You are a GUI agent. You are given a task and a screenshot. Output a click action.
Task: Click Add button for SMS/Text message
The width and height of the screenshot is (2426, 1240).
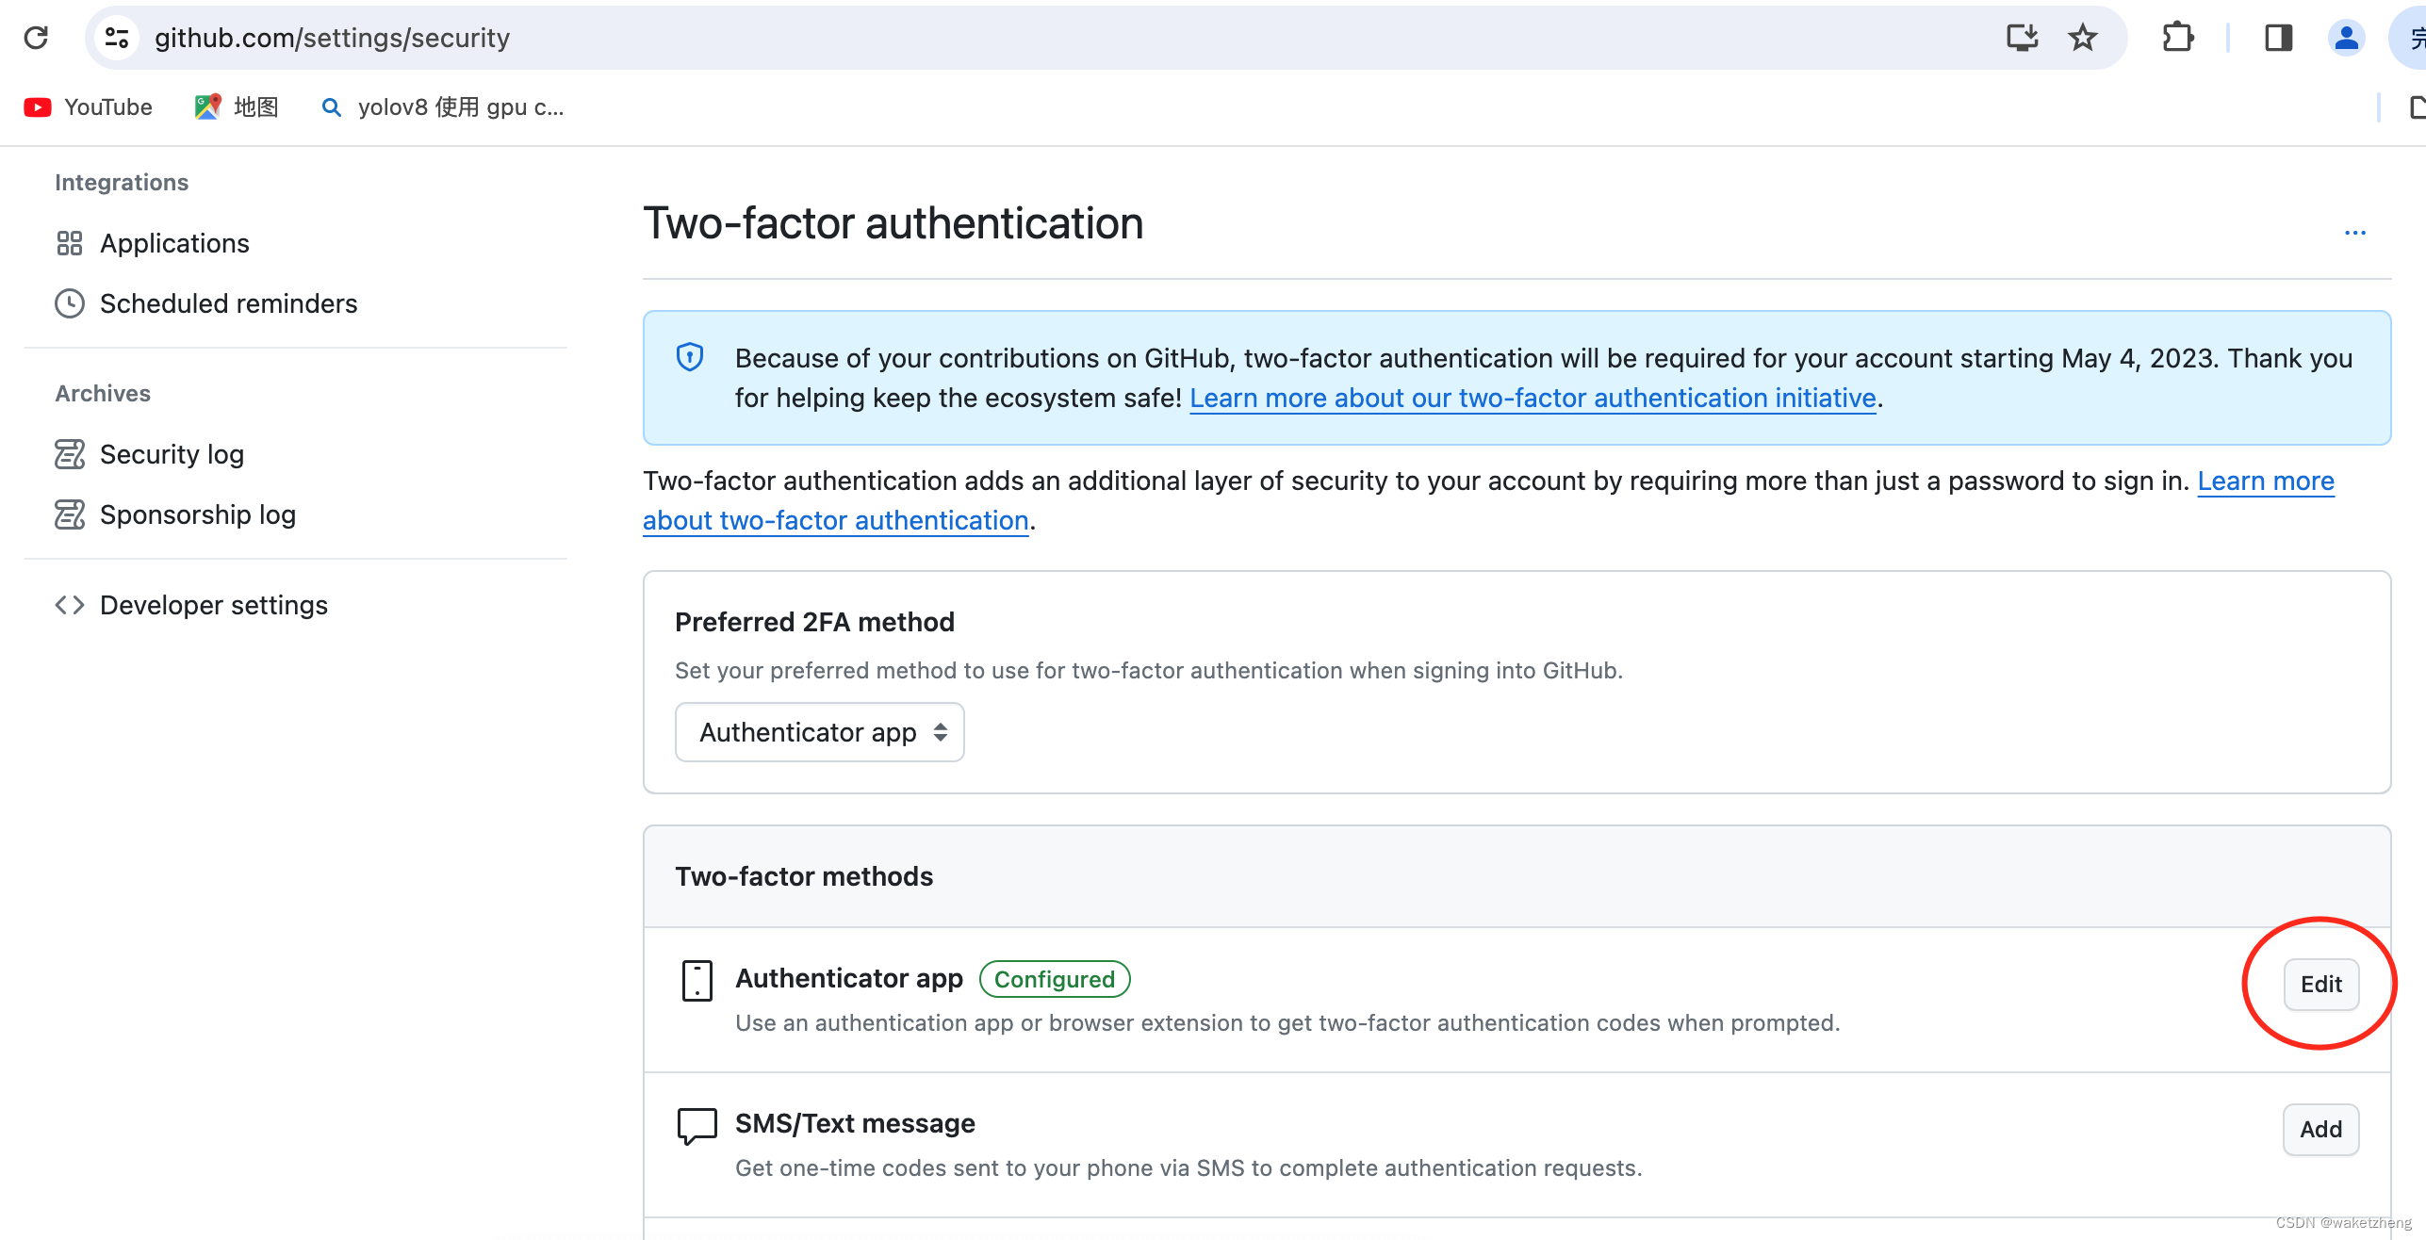click(x=2319, y=1130)
